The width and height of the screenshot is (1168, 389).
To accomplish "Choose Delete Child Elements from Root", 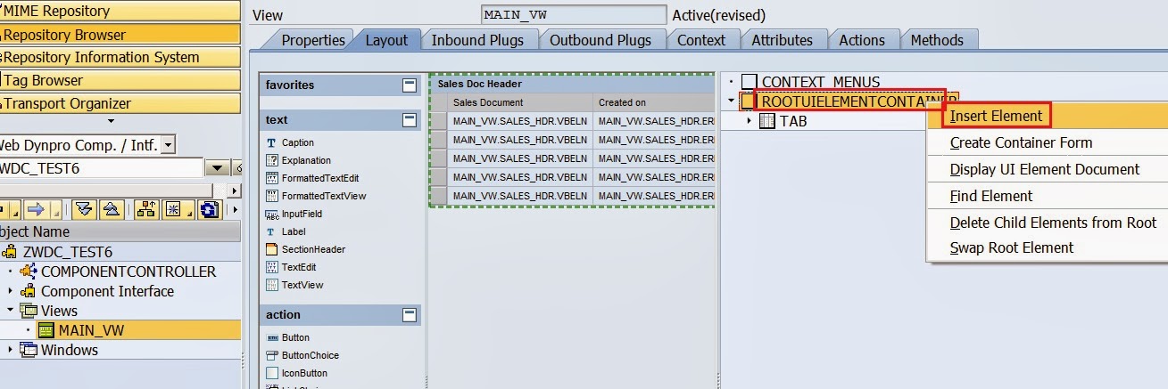I will coord(1053,223).
